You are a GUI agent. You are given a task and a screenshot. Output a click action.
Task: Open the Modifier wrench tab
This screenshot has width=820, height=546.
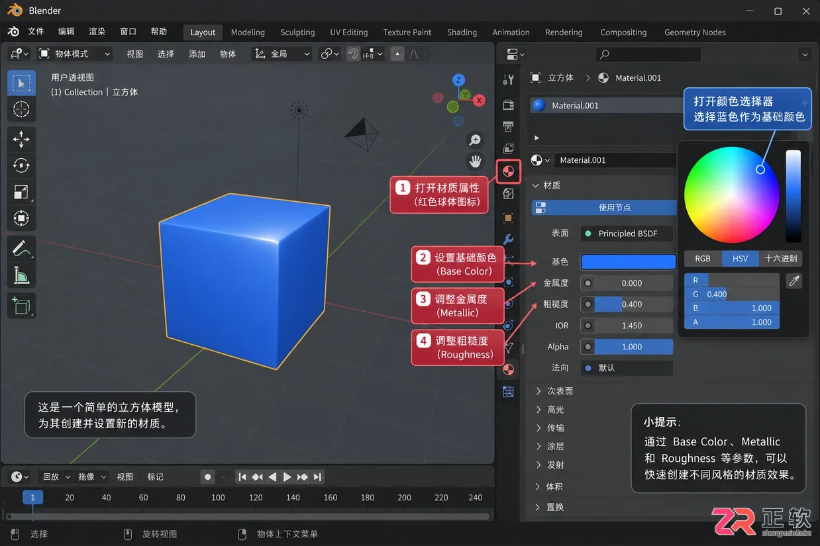(509, 240)
